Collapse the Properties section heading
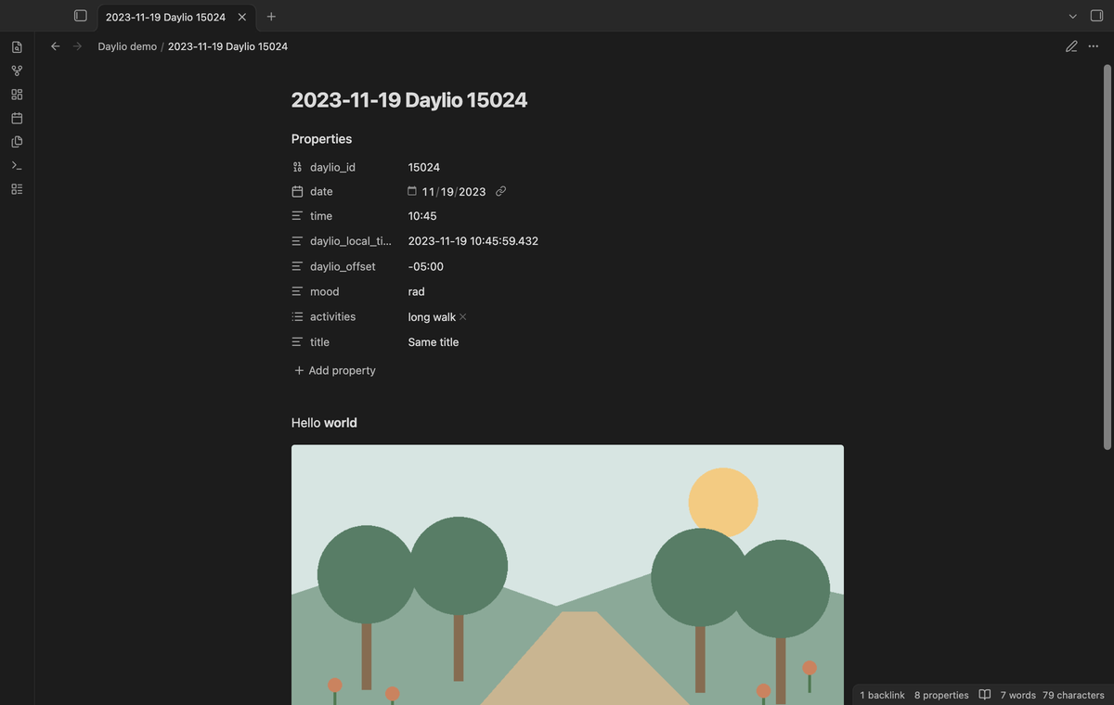Screen dimensions: 1114x705 pos(321,139)
